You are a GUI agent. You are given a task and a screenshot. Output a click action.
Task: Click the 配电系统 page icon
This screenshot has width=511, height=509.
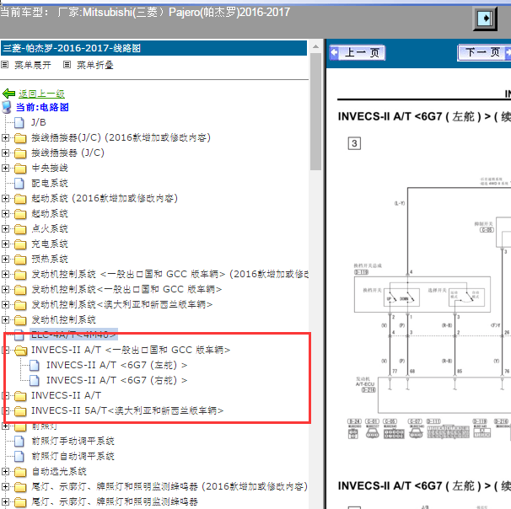pyautogui.click(x=19, y=184)
